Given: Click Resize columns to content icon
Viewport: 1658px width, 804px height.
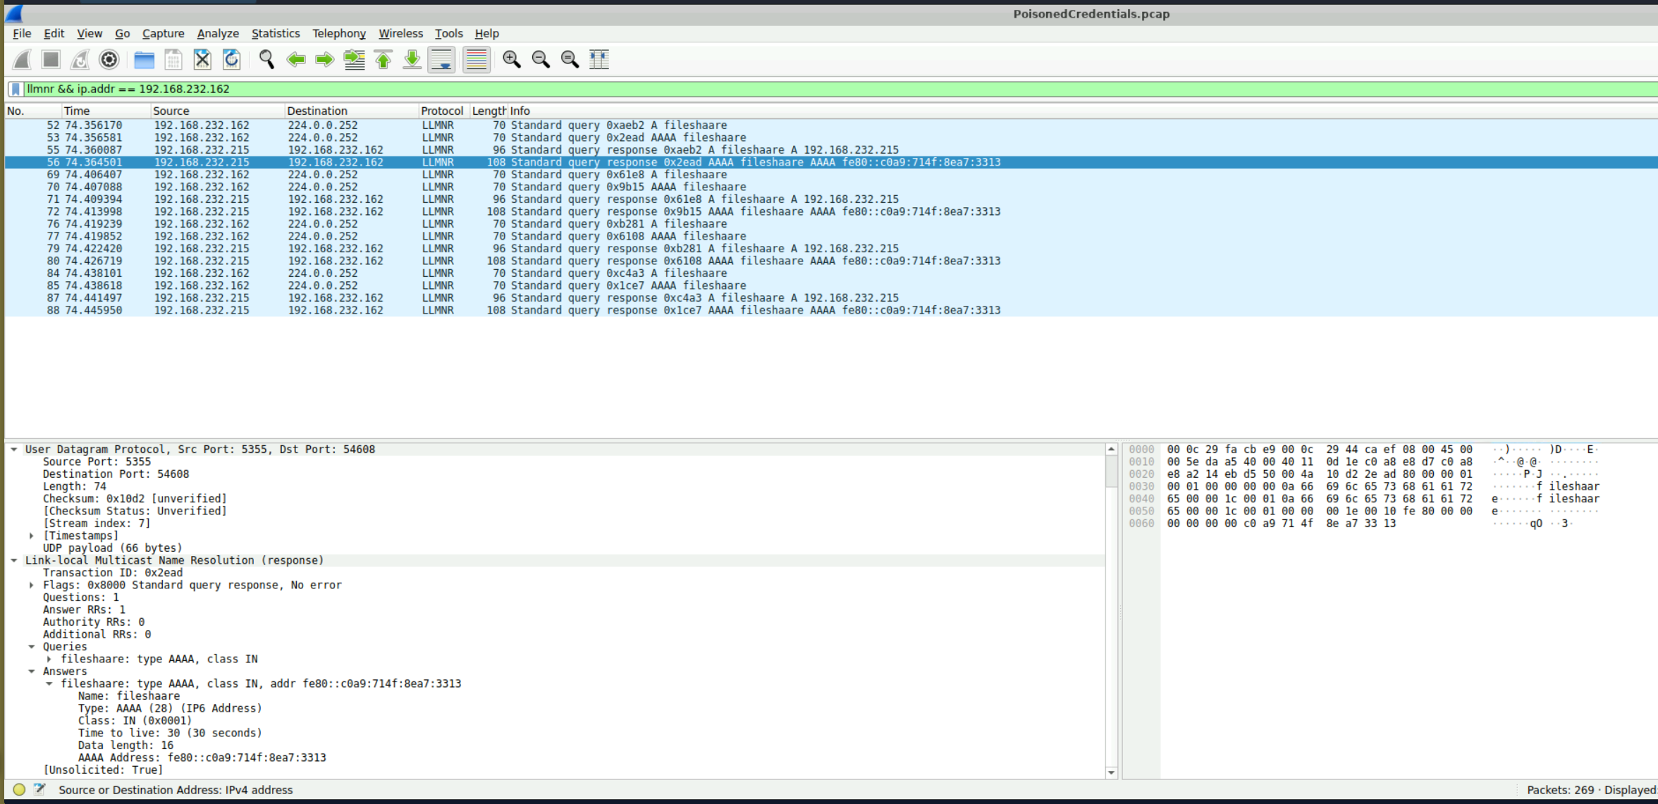Looking at the screenshot, I should coord(599,60).
